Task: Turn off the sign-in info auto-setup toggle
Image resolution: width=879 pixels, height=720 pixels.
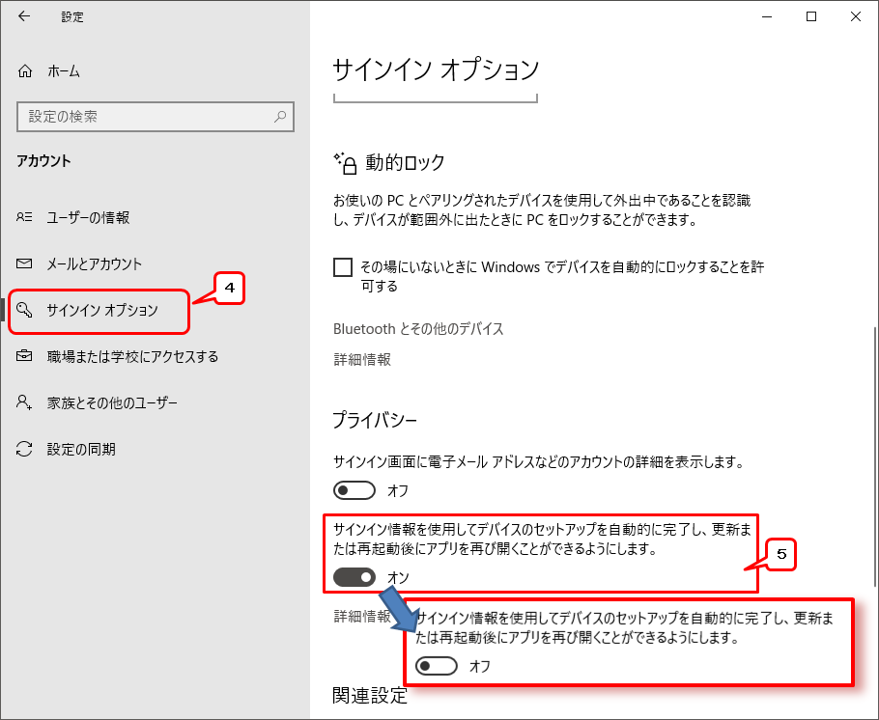Action: tap(354, 577)
